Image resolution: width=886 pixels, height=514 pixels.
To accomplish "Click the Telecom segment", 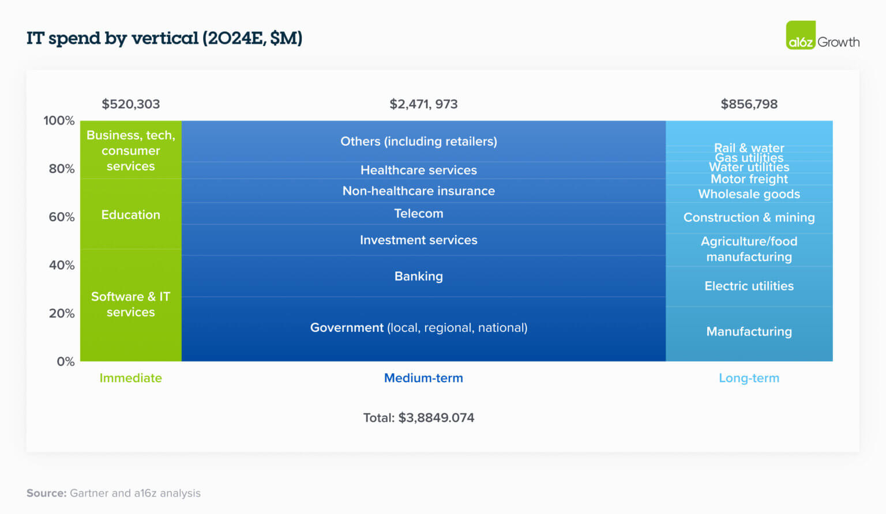I will click(x=423, y=213).
